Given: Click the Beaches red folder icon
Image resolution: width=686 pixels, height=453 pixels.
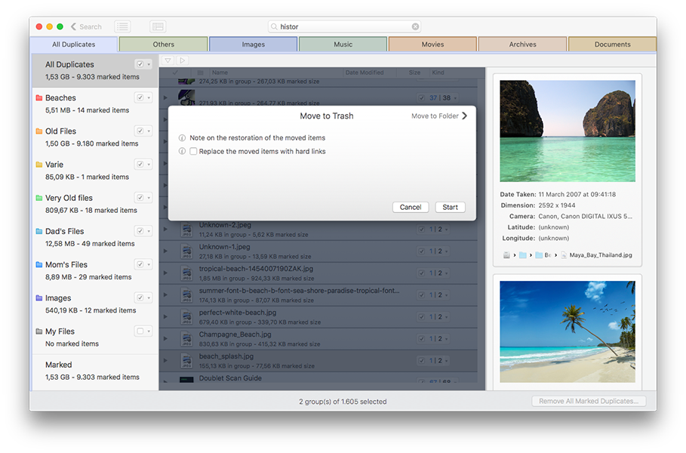Looking at the screenshot, I should [39, 98].
